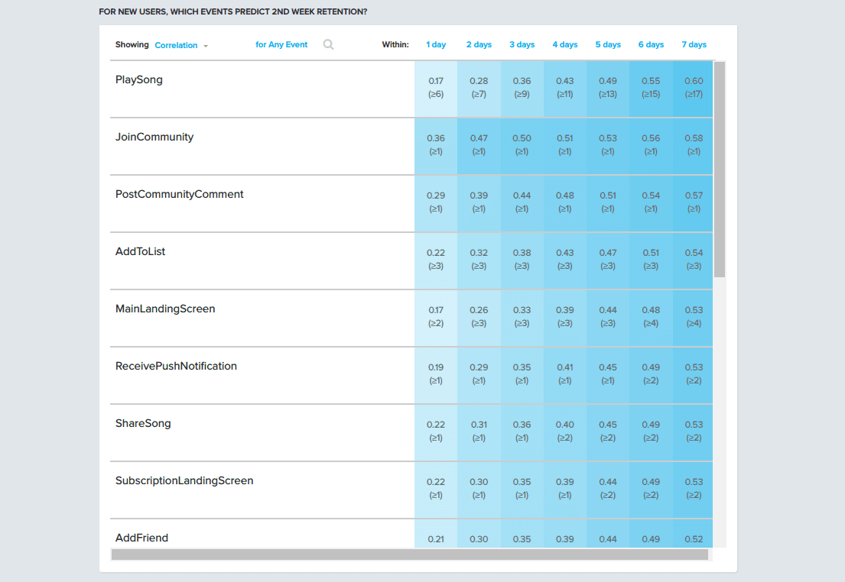
Task: Select the 7 days column header
Action: point(694,45)
